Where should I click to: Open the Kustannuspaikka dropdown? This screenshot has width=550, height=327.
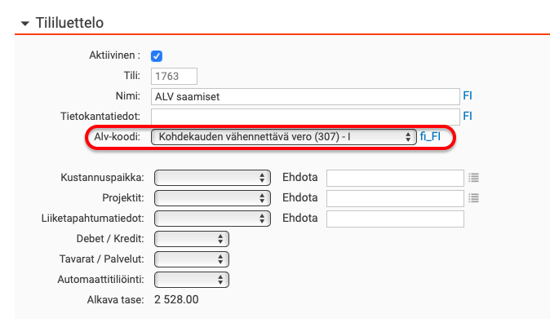(x=211, y=177)
